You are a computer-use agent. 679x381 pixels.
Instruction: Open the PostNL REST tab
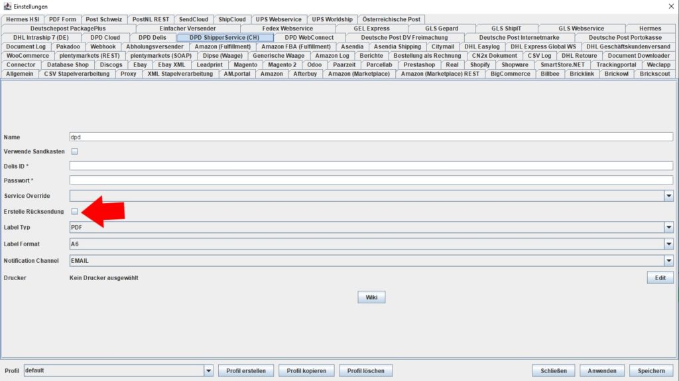point(151,19)
